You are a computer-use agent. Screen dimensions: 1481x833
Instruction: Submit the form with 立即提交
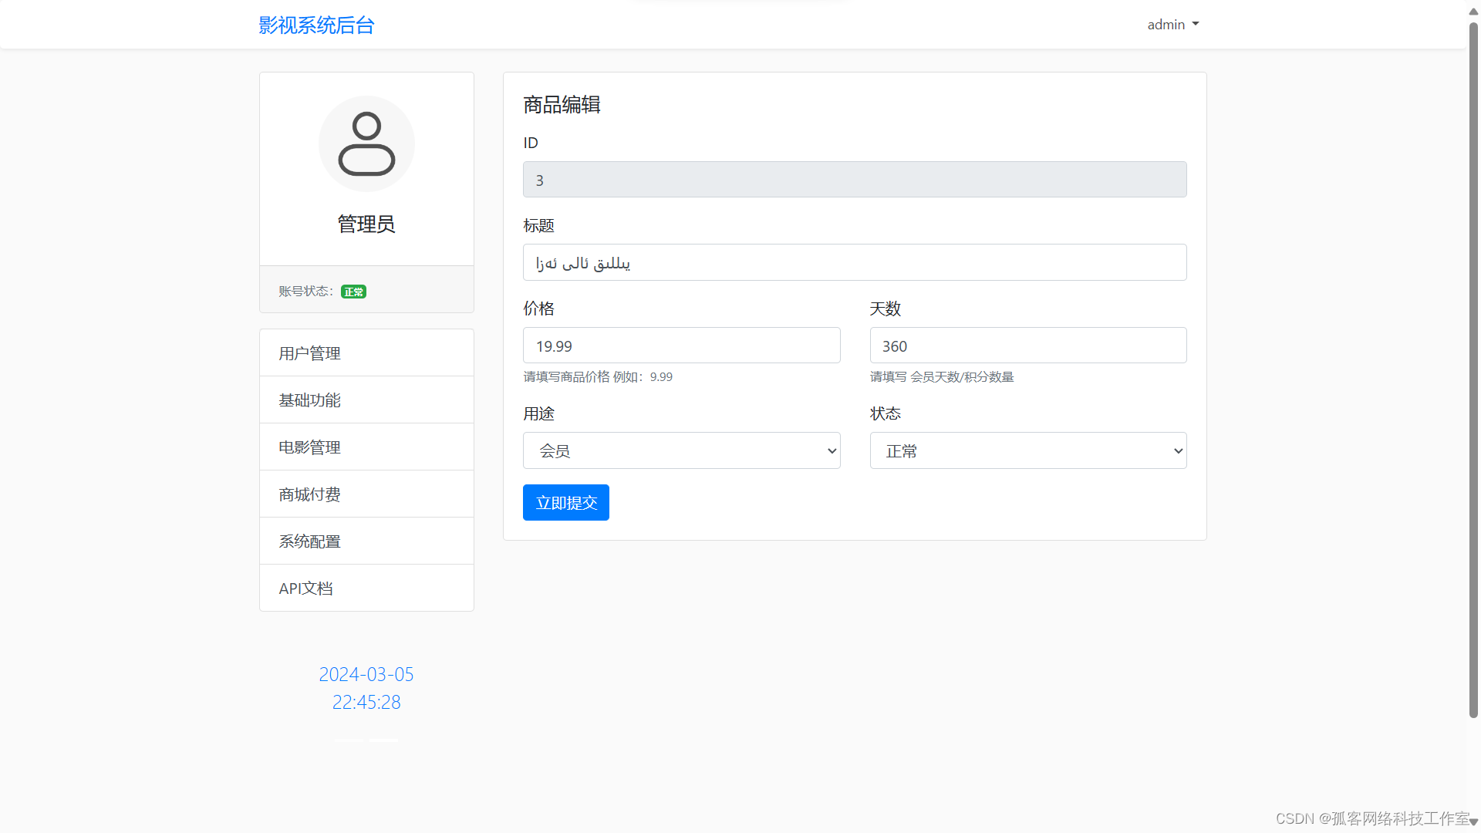point(566,503)
